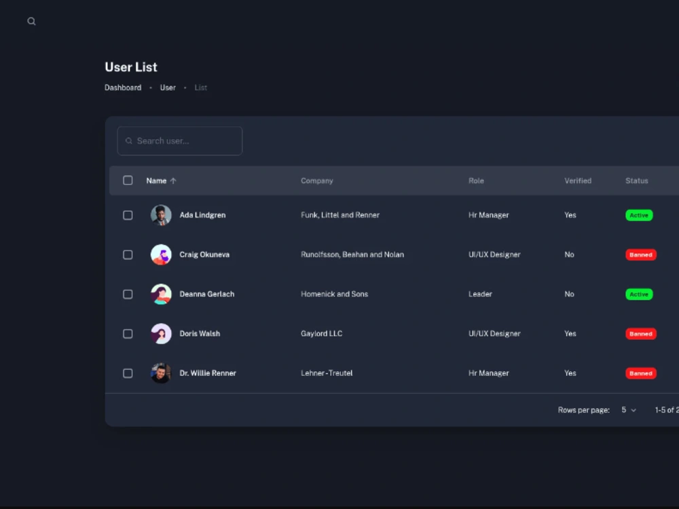Click Verified Yes for Dr. Willie Renner
This screenshot has width=679, height=509.
(570, 373)
